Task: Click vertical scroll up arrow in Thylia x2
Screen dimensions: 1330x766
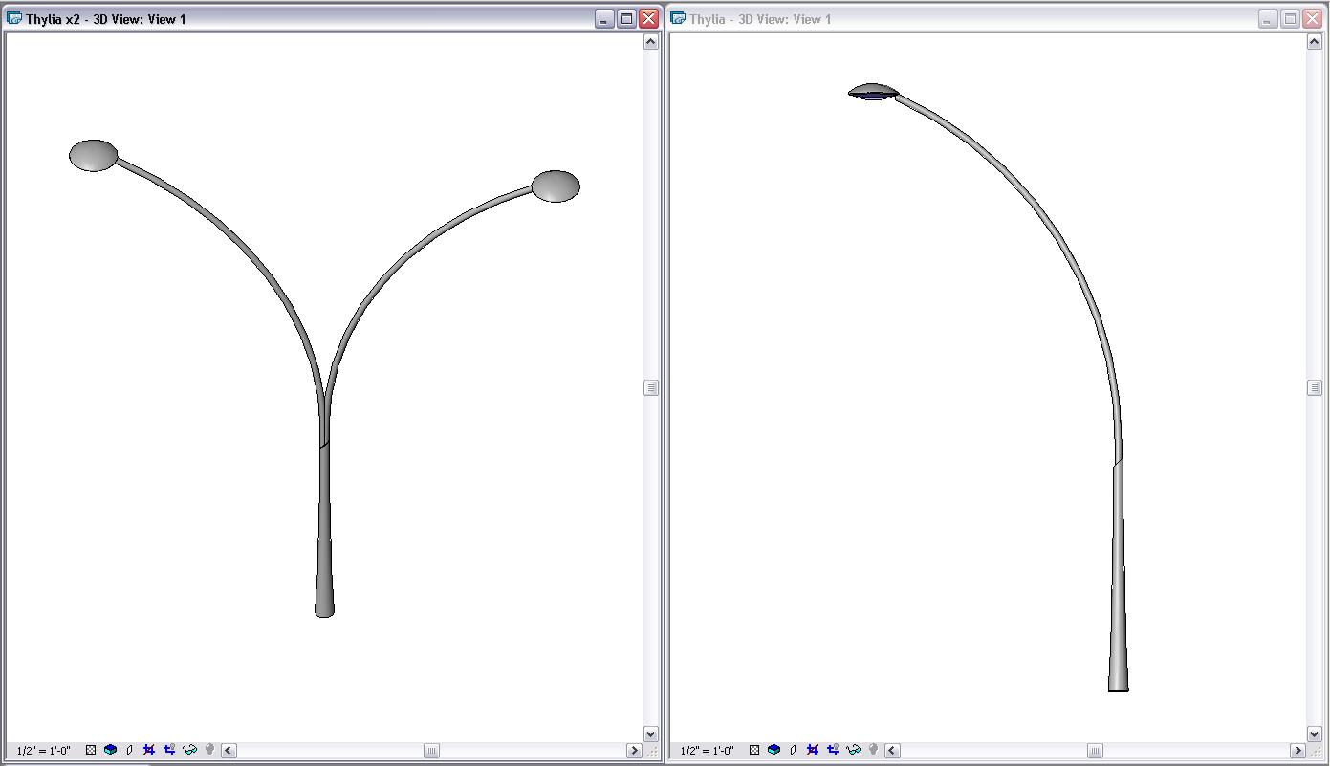Action: click(x=651, y=42)
